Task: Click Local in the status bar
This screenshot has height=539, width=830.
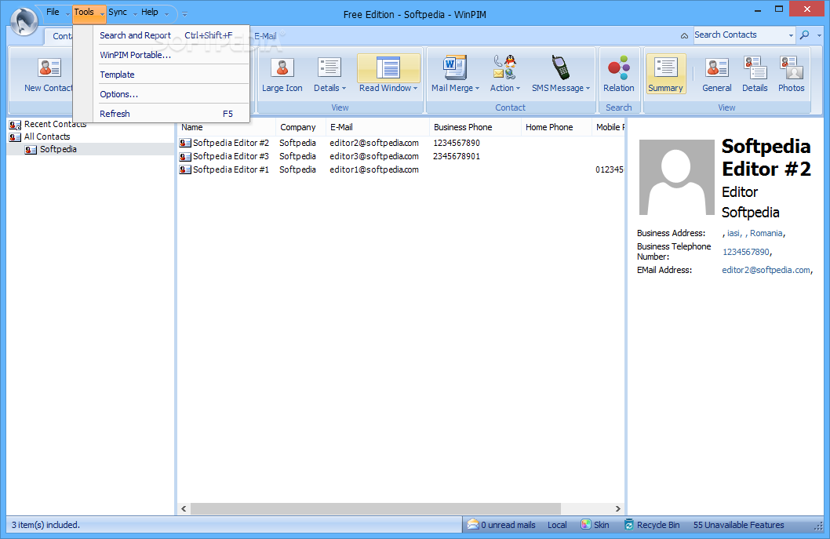Action: pyautogui.click(x=557, y=525)
